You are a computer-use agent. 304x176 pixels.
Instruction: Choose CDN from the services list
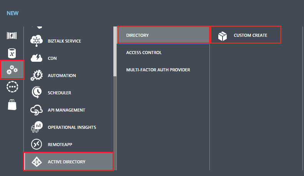(x=52, y=58)
